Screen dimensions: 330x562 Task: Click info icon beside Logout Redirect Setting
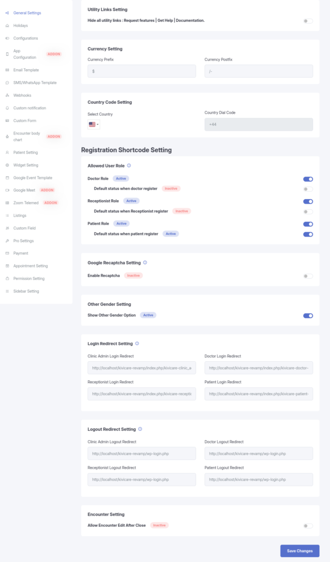coord(140,429)
